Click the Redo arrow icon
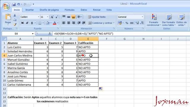Viewport: 190px width, 107px height. [x=25, y=4]
